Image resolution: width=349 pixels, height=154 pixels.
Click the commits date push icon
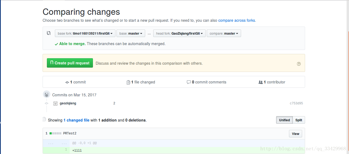(47, 94)
